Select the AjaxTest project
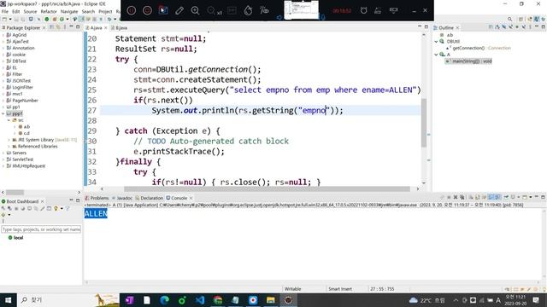This screenshot has height=307, width=547. 21,42
